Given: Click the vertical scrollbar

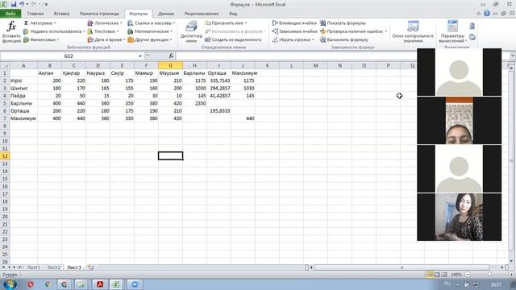Looking at the screenshot, I should [x=510, y=161].
